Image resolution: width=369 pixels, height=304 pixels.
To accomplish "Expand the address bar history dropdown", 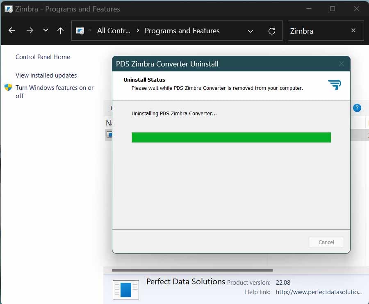I will tap(251, 31).
